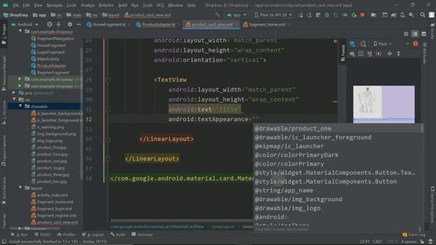This screenshot has width=436, height=245.
Task: Click the Search Everywhere magnifier icon
Action: (422, 15)
